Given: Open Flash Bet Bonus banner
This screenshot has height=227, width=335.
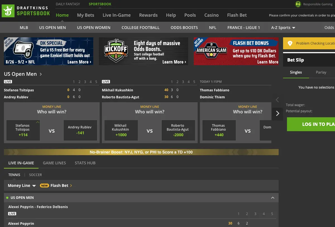Looking at the screenshot, I should click(x=236, y=51).
